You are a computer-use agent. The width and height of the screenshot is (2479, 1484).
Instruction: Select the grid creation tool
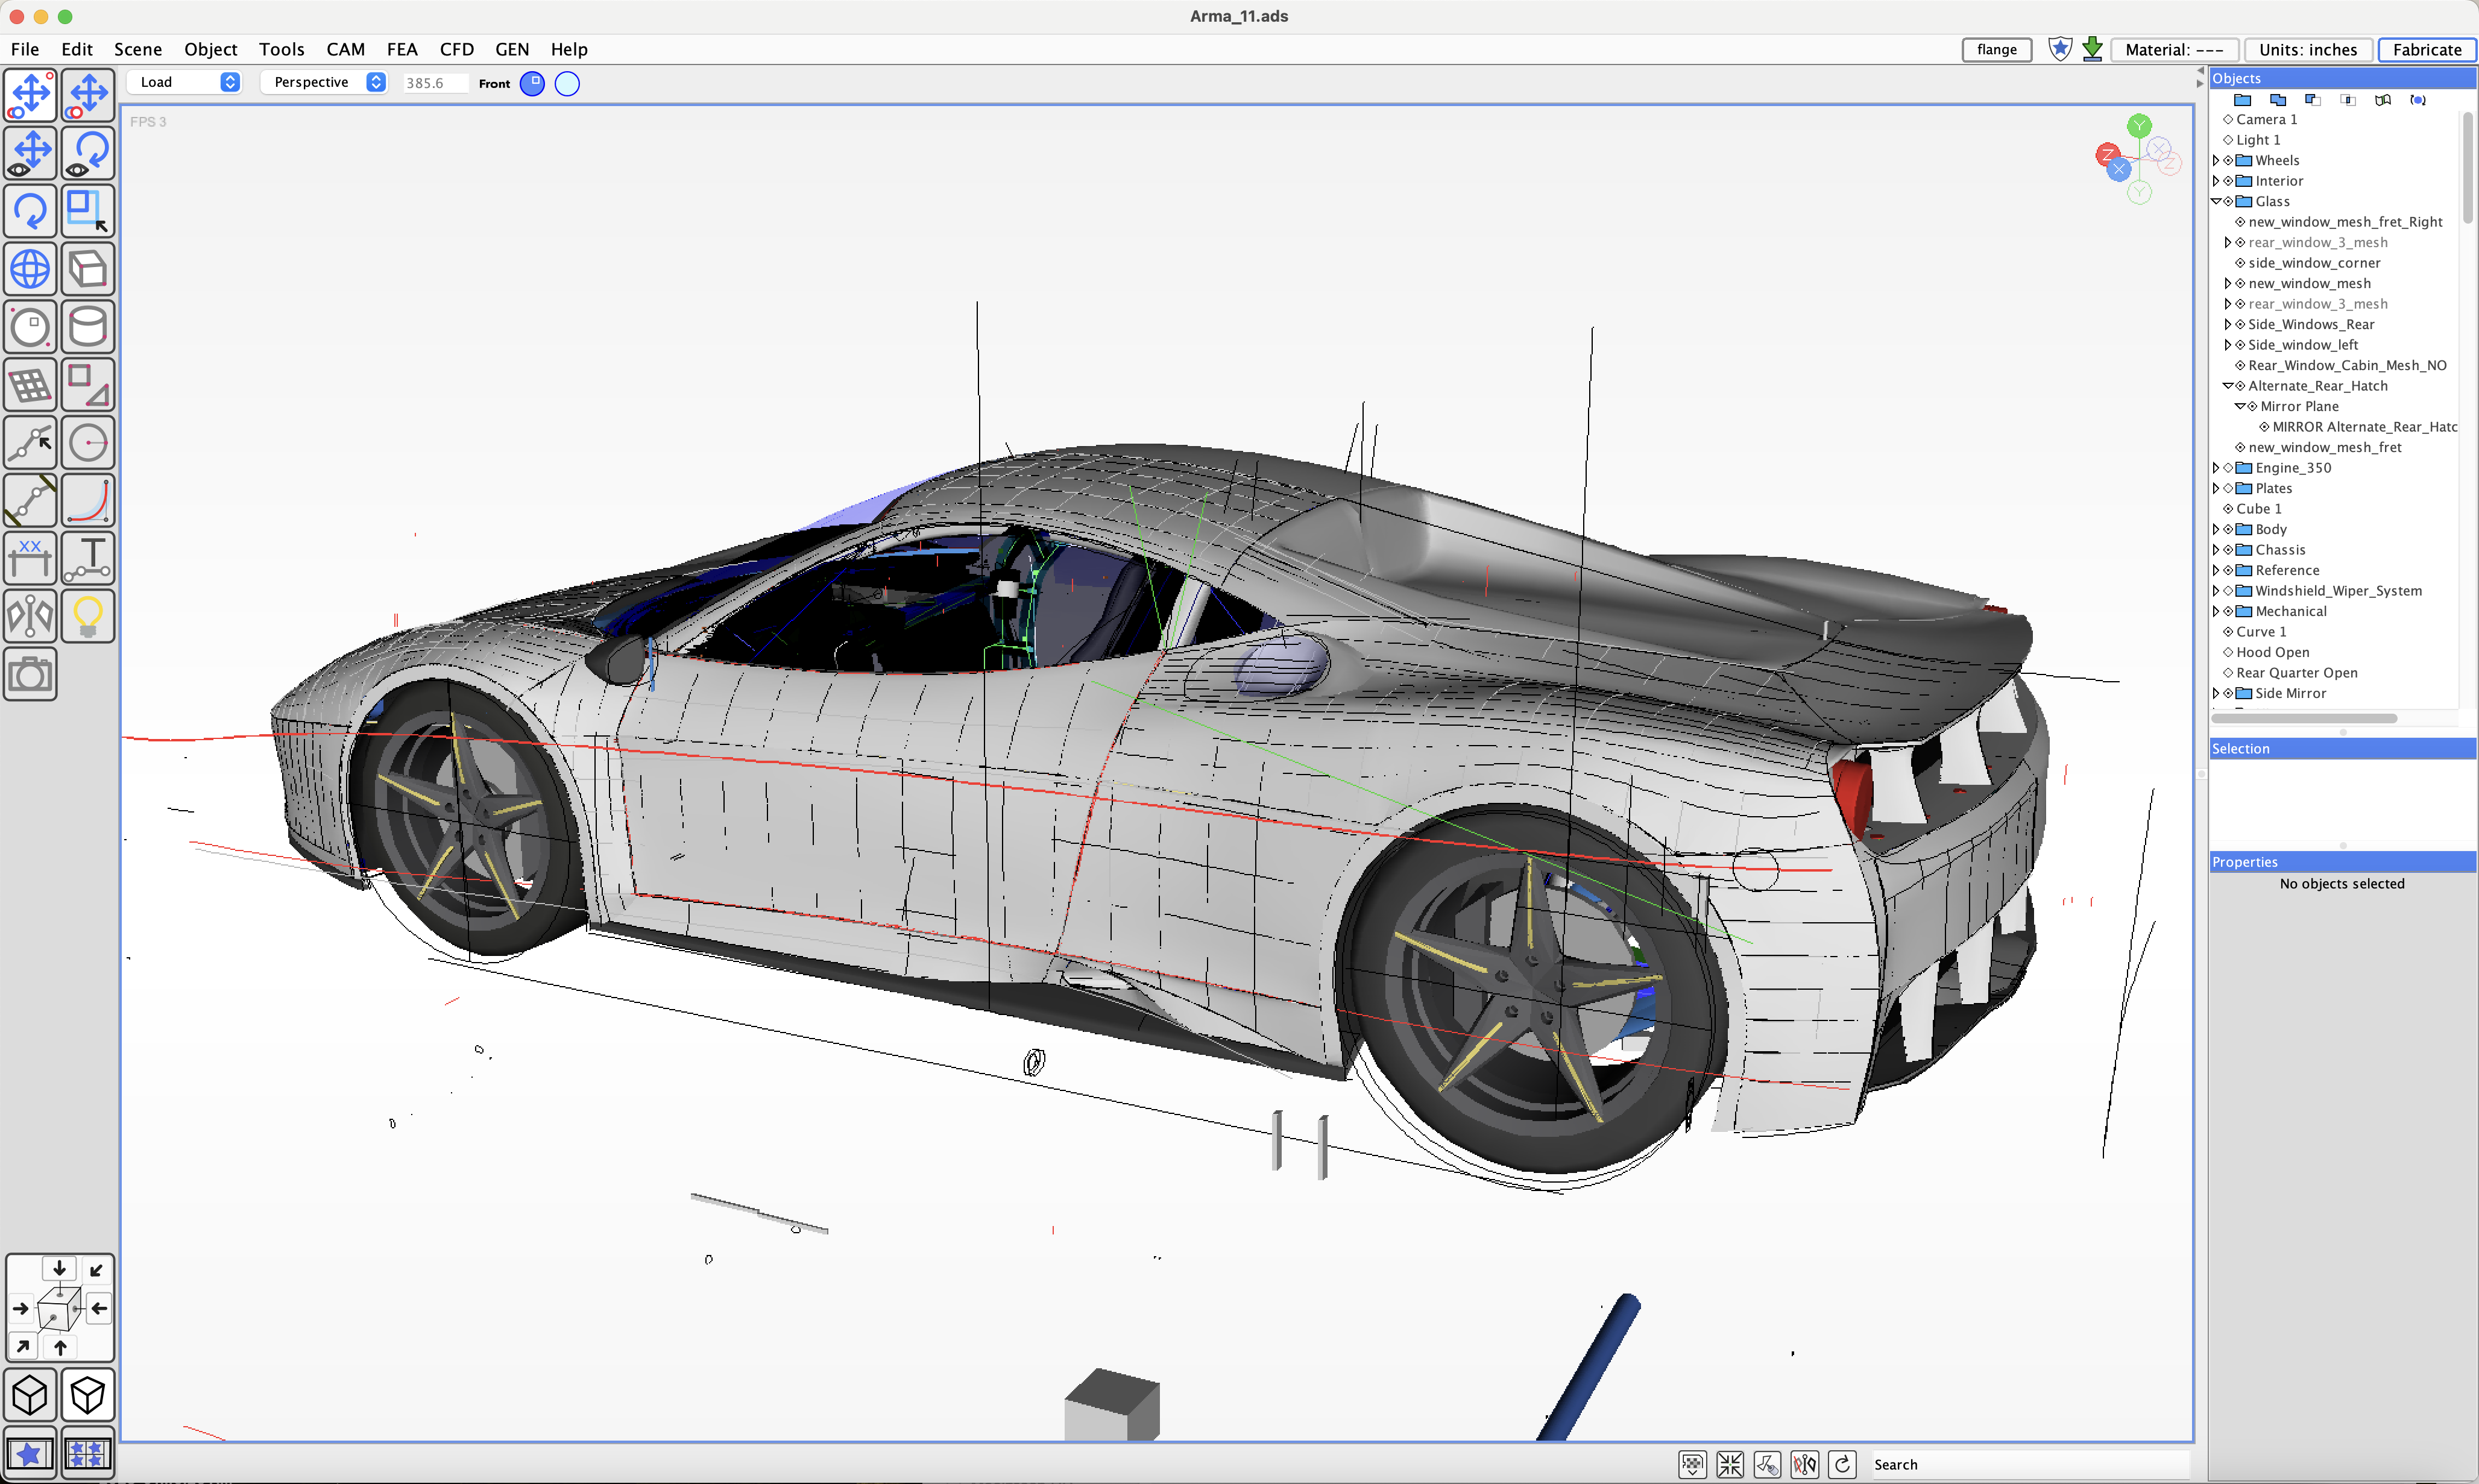(x=31, y=384)
